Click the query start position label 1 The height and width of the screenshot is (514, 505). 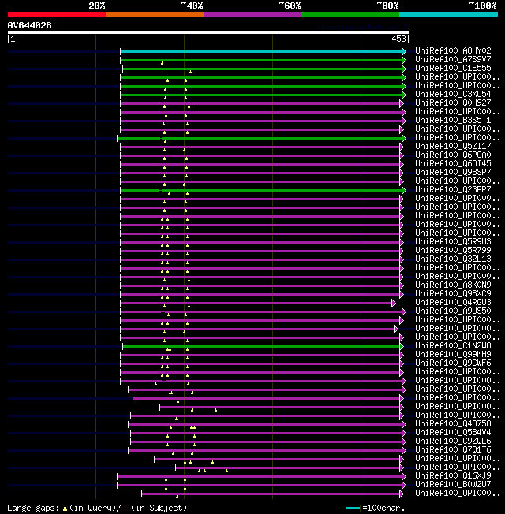pos(13,39)
